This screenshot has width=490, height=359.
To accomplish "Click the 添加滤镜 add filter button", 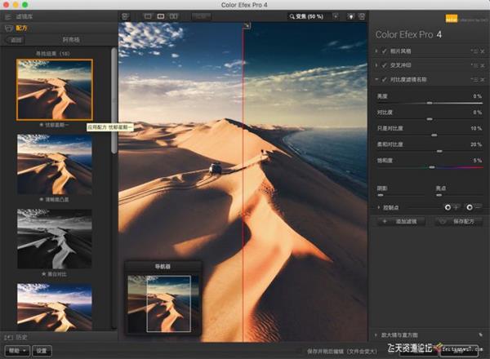I will coord(403,221).
